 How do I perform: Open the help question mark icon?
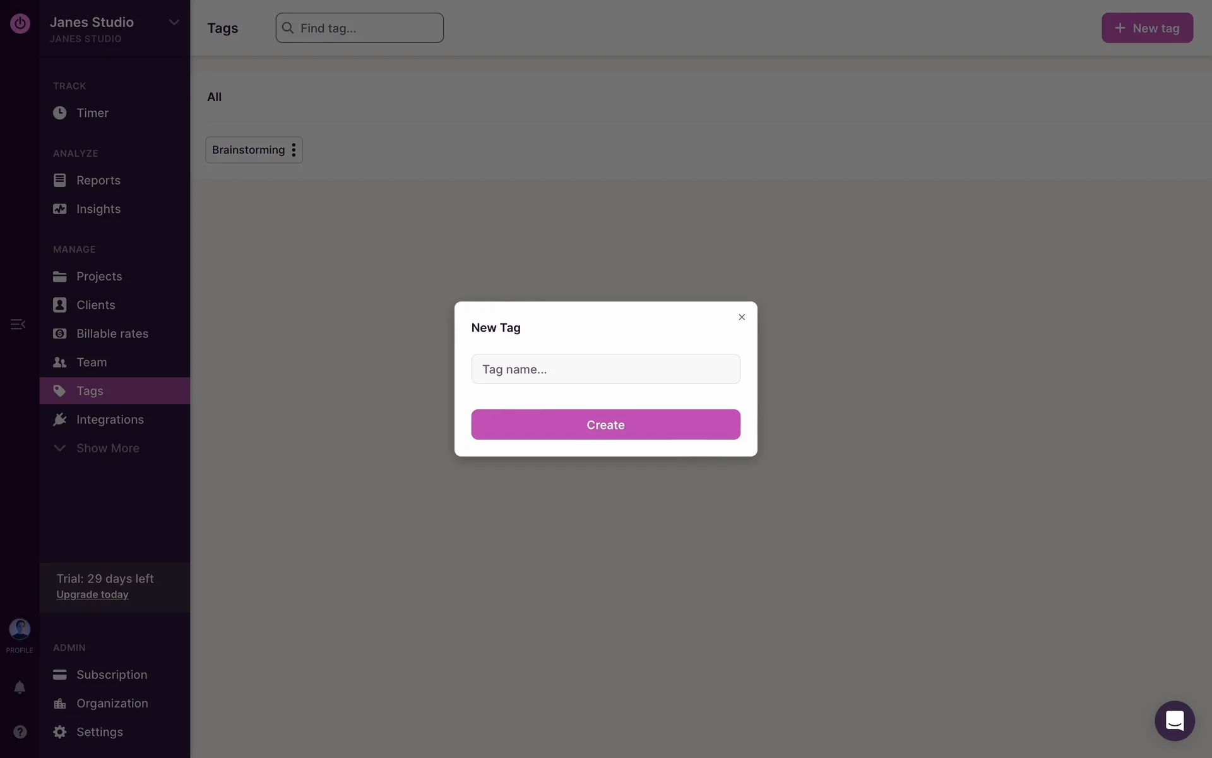coord(20,731)
